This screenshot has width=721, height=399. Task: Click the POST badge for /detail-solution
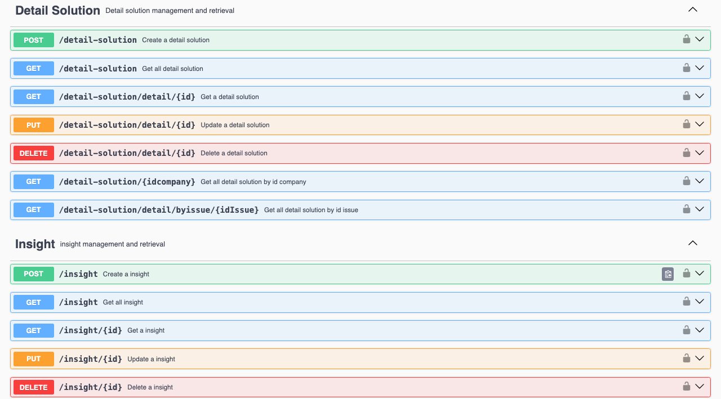pyautogui.click(x=34, y=40)
